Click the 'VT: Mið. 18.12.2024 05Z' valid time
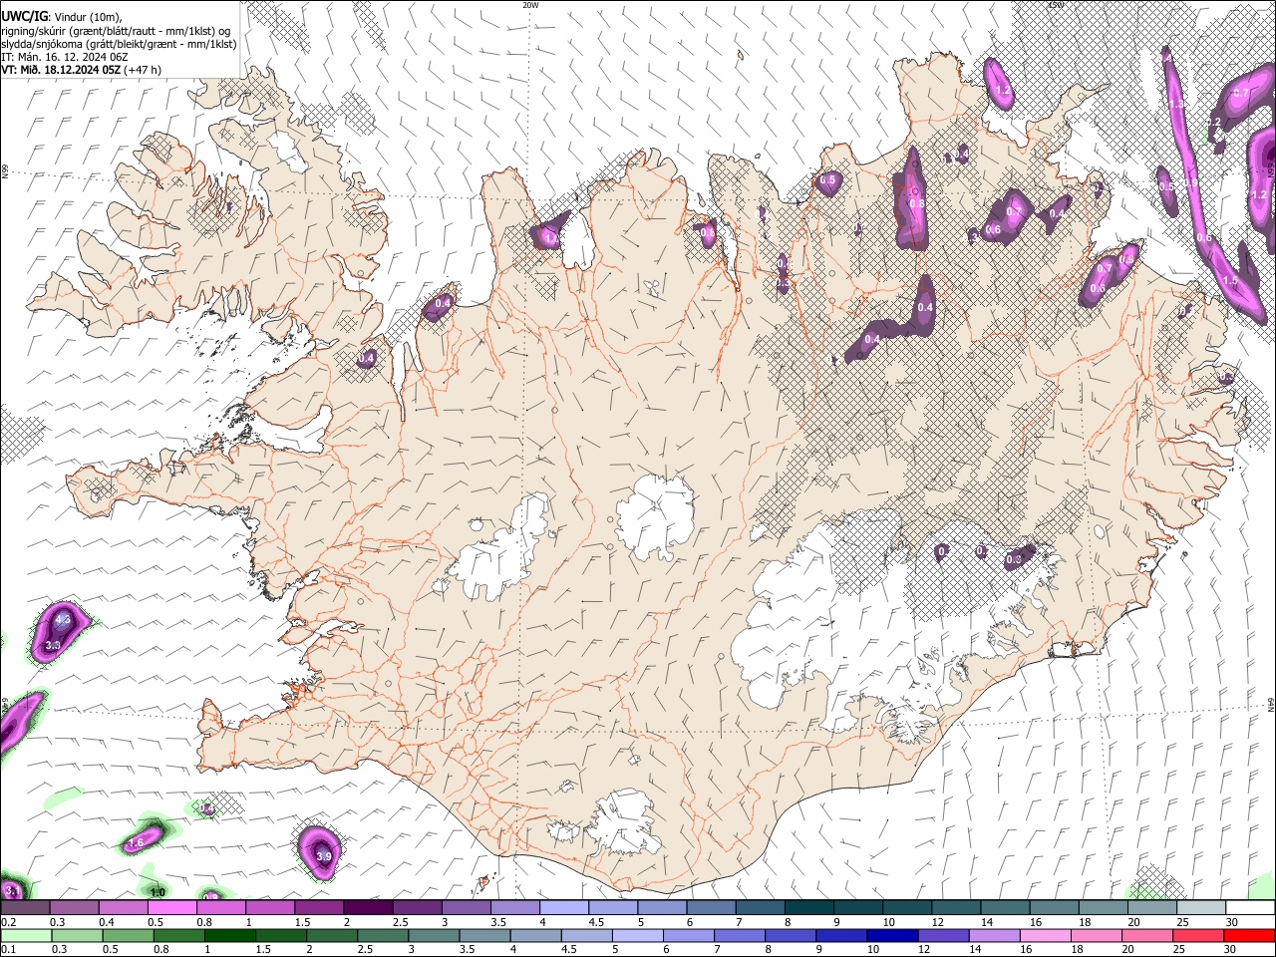Screen dimensions: 1276x957 point(61,70)
